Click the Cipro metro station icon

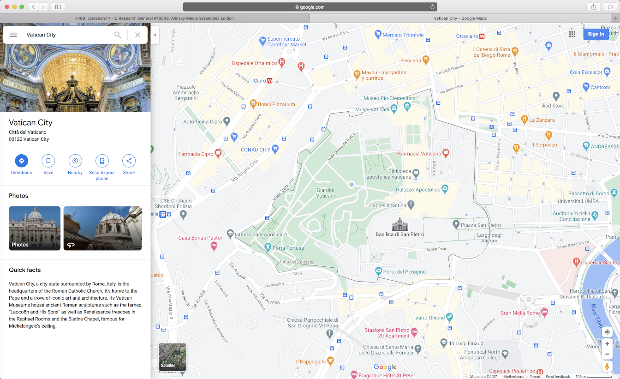click(270, 81)
